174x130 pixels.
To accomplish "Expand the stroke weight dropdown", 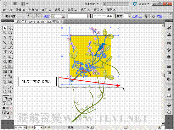I will point(63,16).
